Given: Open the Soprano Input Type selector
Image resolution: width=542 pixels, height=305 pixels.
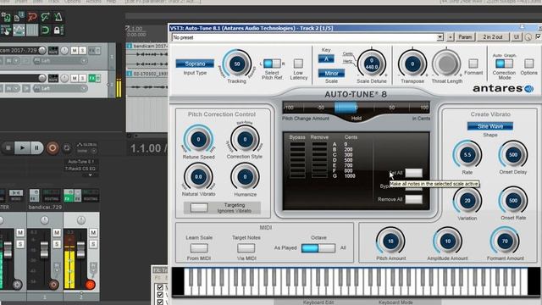Looking at the screenshot, I should pyautogui.click(x=195, y=64).
